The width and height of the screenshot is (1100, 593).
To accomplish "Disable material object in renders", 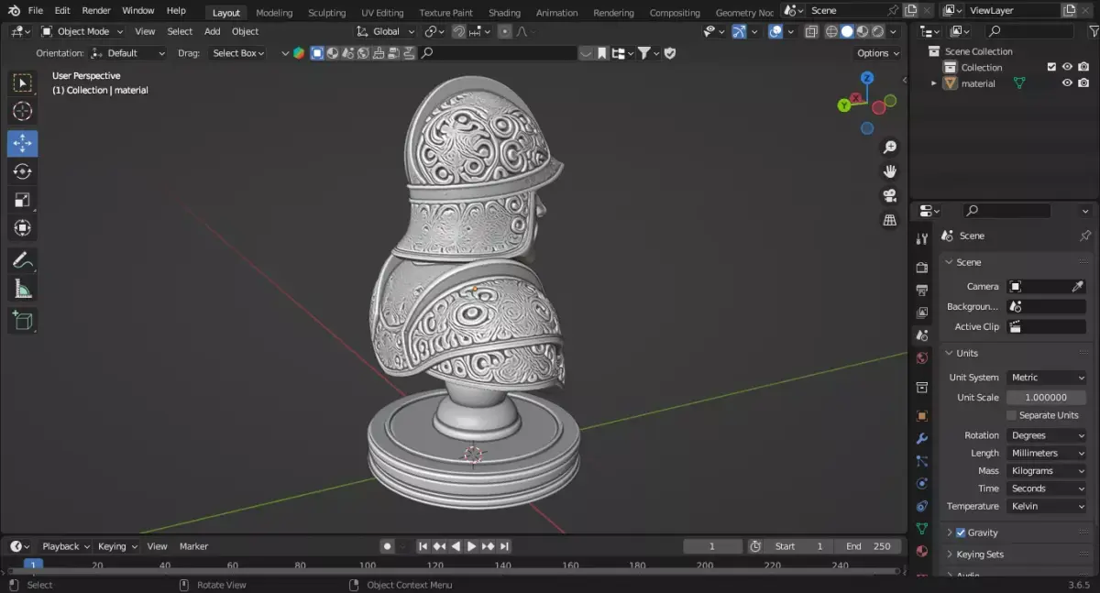I will pyautogui.click(x=1083, y=83).
